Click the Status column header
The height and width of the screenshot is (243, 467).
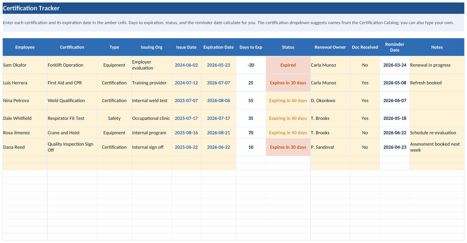click(288, 47)
